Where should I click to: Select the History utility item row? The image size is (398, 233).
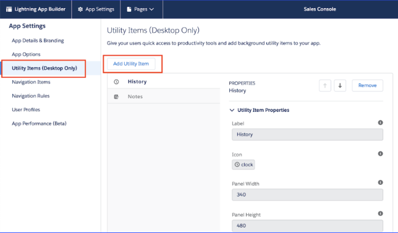(x=164, y=82)
